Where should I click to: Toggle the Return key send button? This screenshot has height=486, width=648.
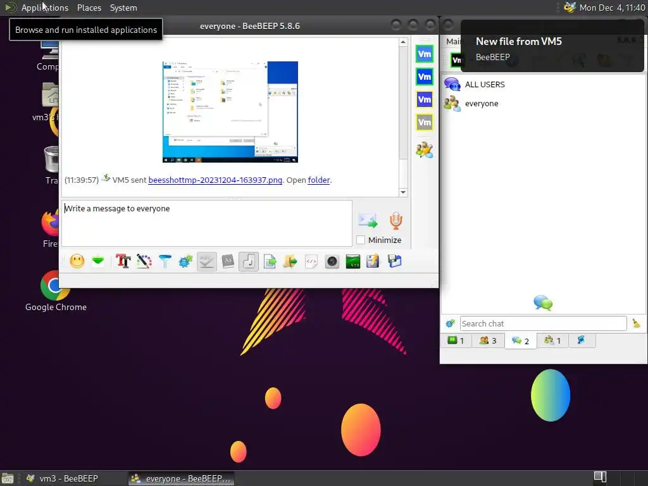(x=248, y=261)
